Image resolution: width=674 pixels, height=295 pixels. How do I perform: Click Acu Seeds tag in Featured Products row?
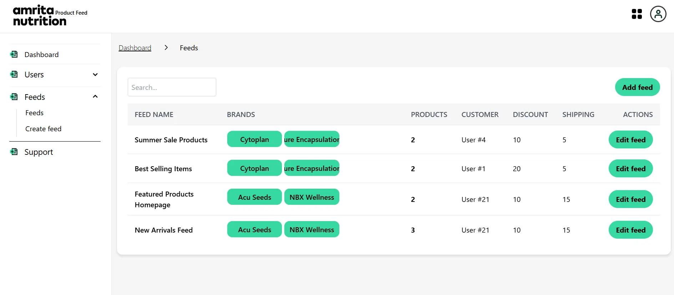pyautogui.click(x=254, y=197)
